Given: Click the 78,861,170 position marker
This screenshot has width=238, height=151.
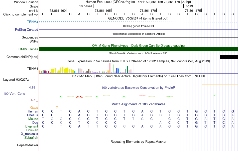Looking at the screenshot, I should pos(148,11).
